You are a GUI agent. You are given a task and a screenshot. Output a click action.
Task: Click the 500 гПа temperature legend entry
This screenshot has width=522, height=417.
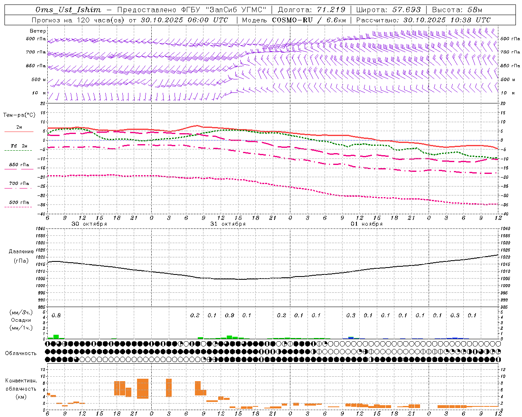pos(19,202)
